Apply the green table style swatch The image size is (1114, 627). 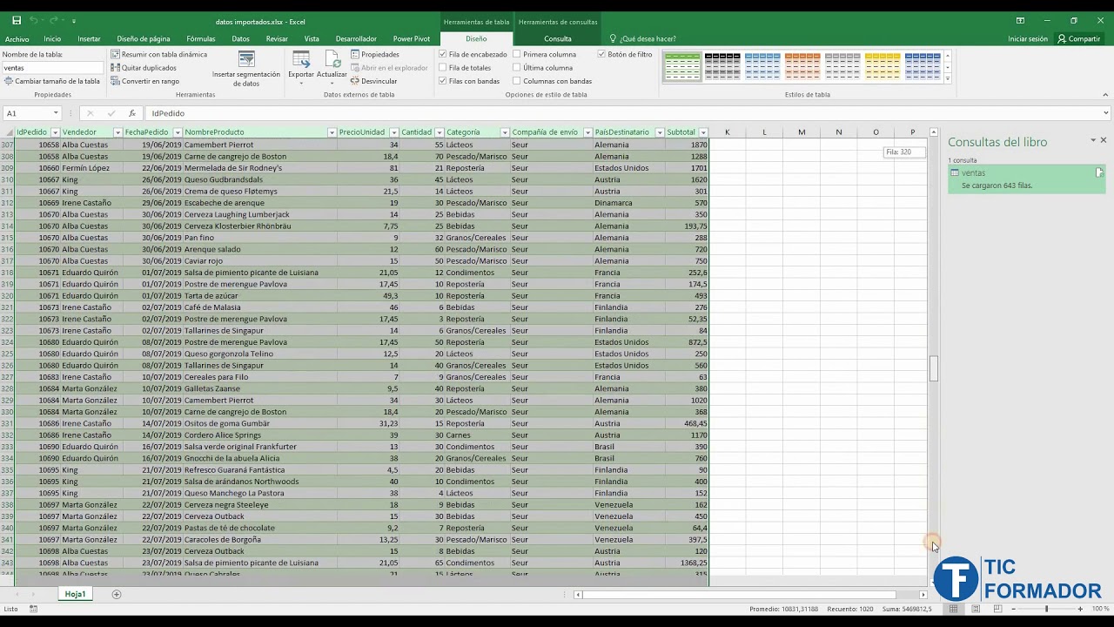(x=682, y=66)
